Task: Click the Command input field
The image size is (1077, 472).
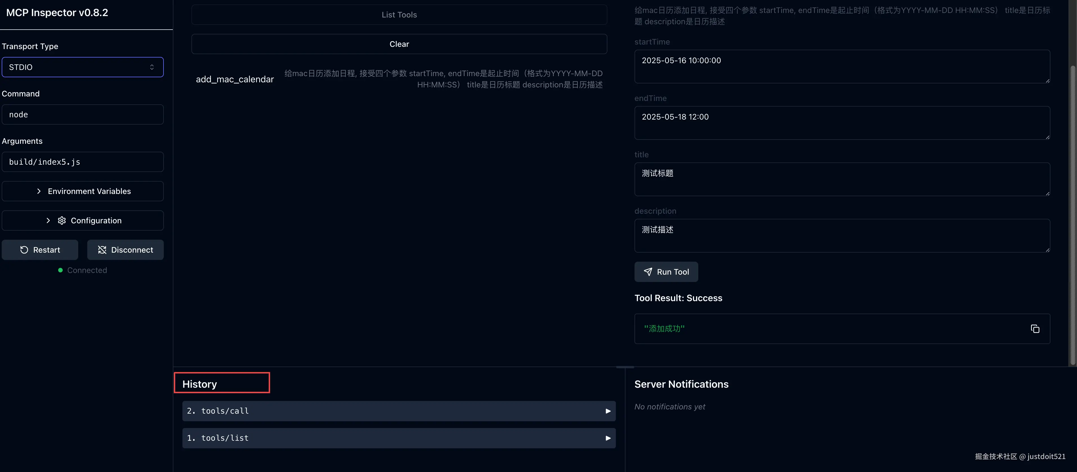Action: click(x=82, y=114)
